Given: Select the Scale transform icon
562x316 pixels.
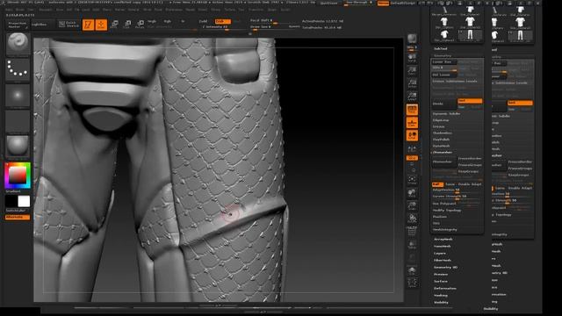Looking at the screenshot, I should (x=127, y=25).
